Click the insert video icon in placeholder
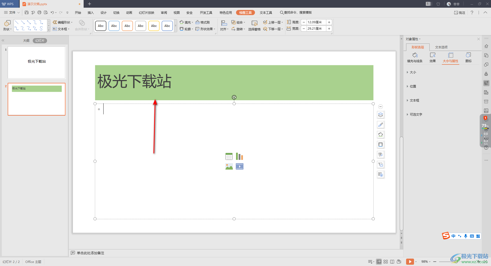 tap(240, 167)
